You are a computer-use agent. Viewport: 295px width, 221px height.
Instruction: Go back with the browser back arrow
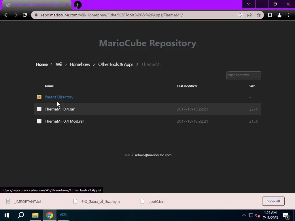click(6, 15)
